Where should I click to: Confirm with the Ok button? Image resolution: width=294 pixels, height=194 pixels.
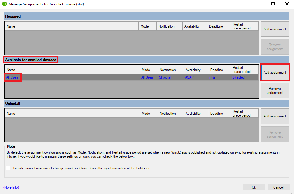point(254,187)
